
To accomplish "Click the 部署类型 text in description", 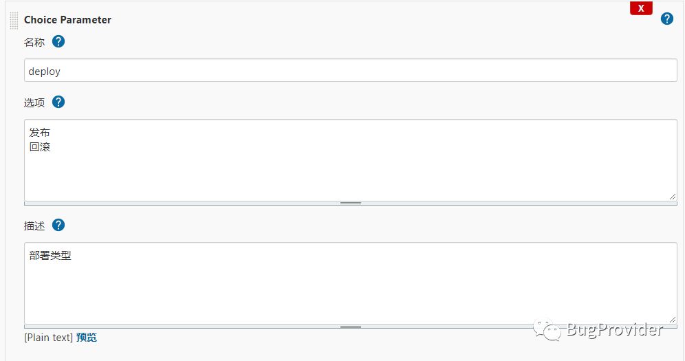I will [50, 255].
